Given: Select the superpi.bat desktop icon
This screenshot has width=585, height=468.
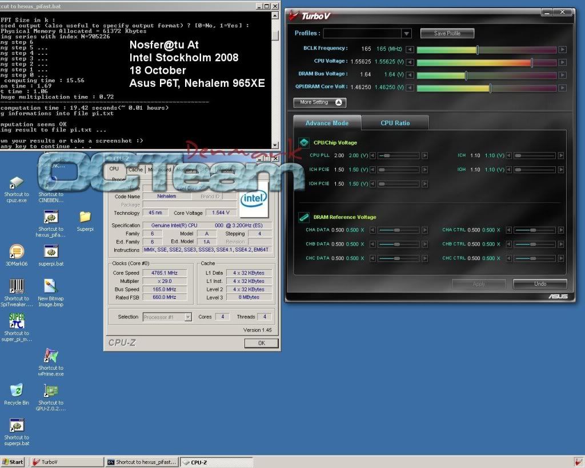Looking at the screenshot, I should point(51,255).
